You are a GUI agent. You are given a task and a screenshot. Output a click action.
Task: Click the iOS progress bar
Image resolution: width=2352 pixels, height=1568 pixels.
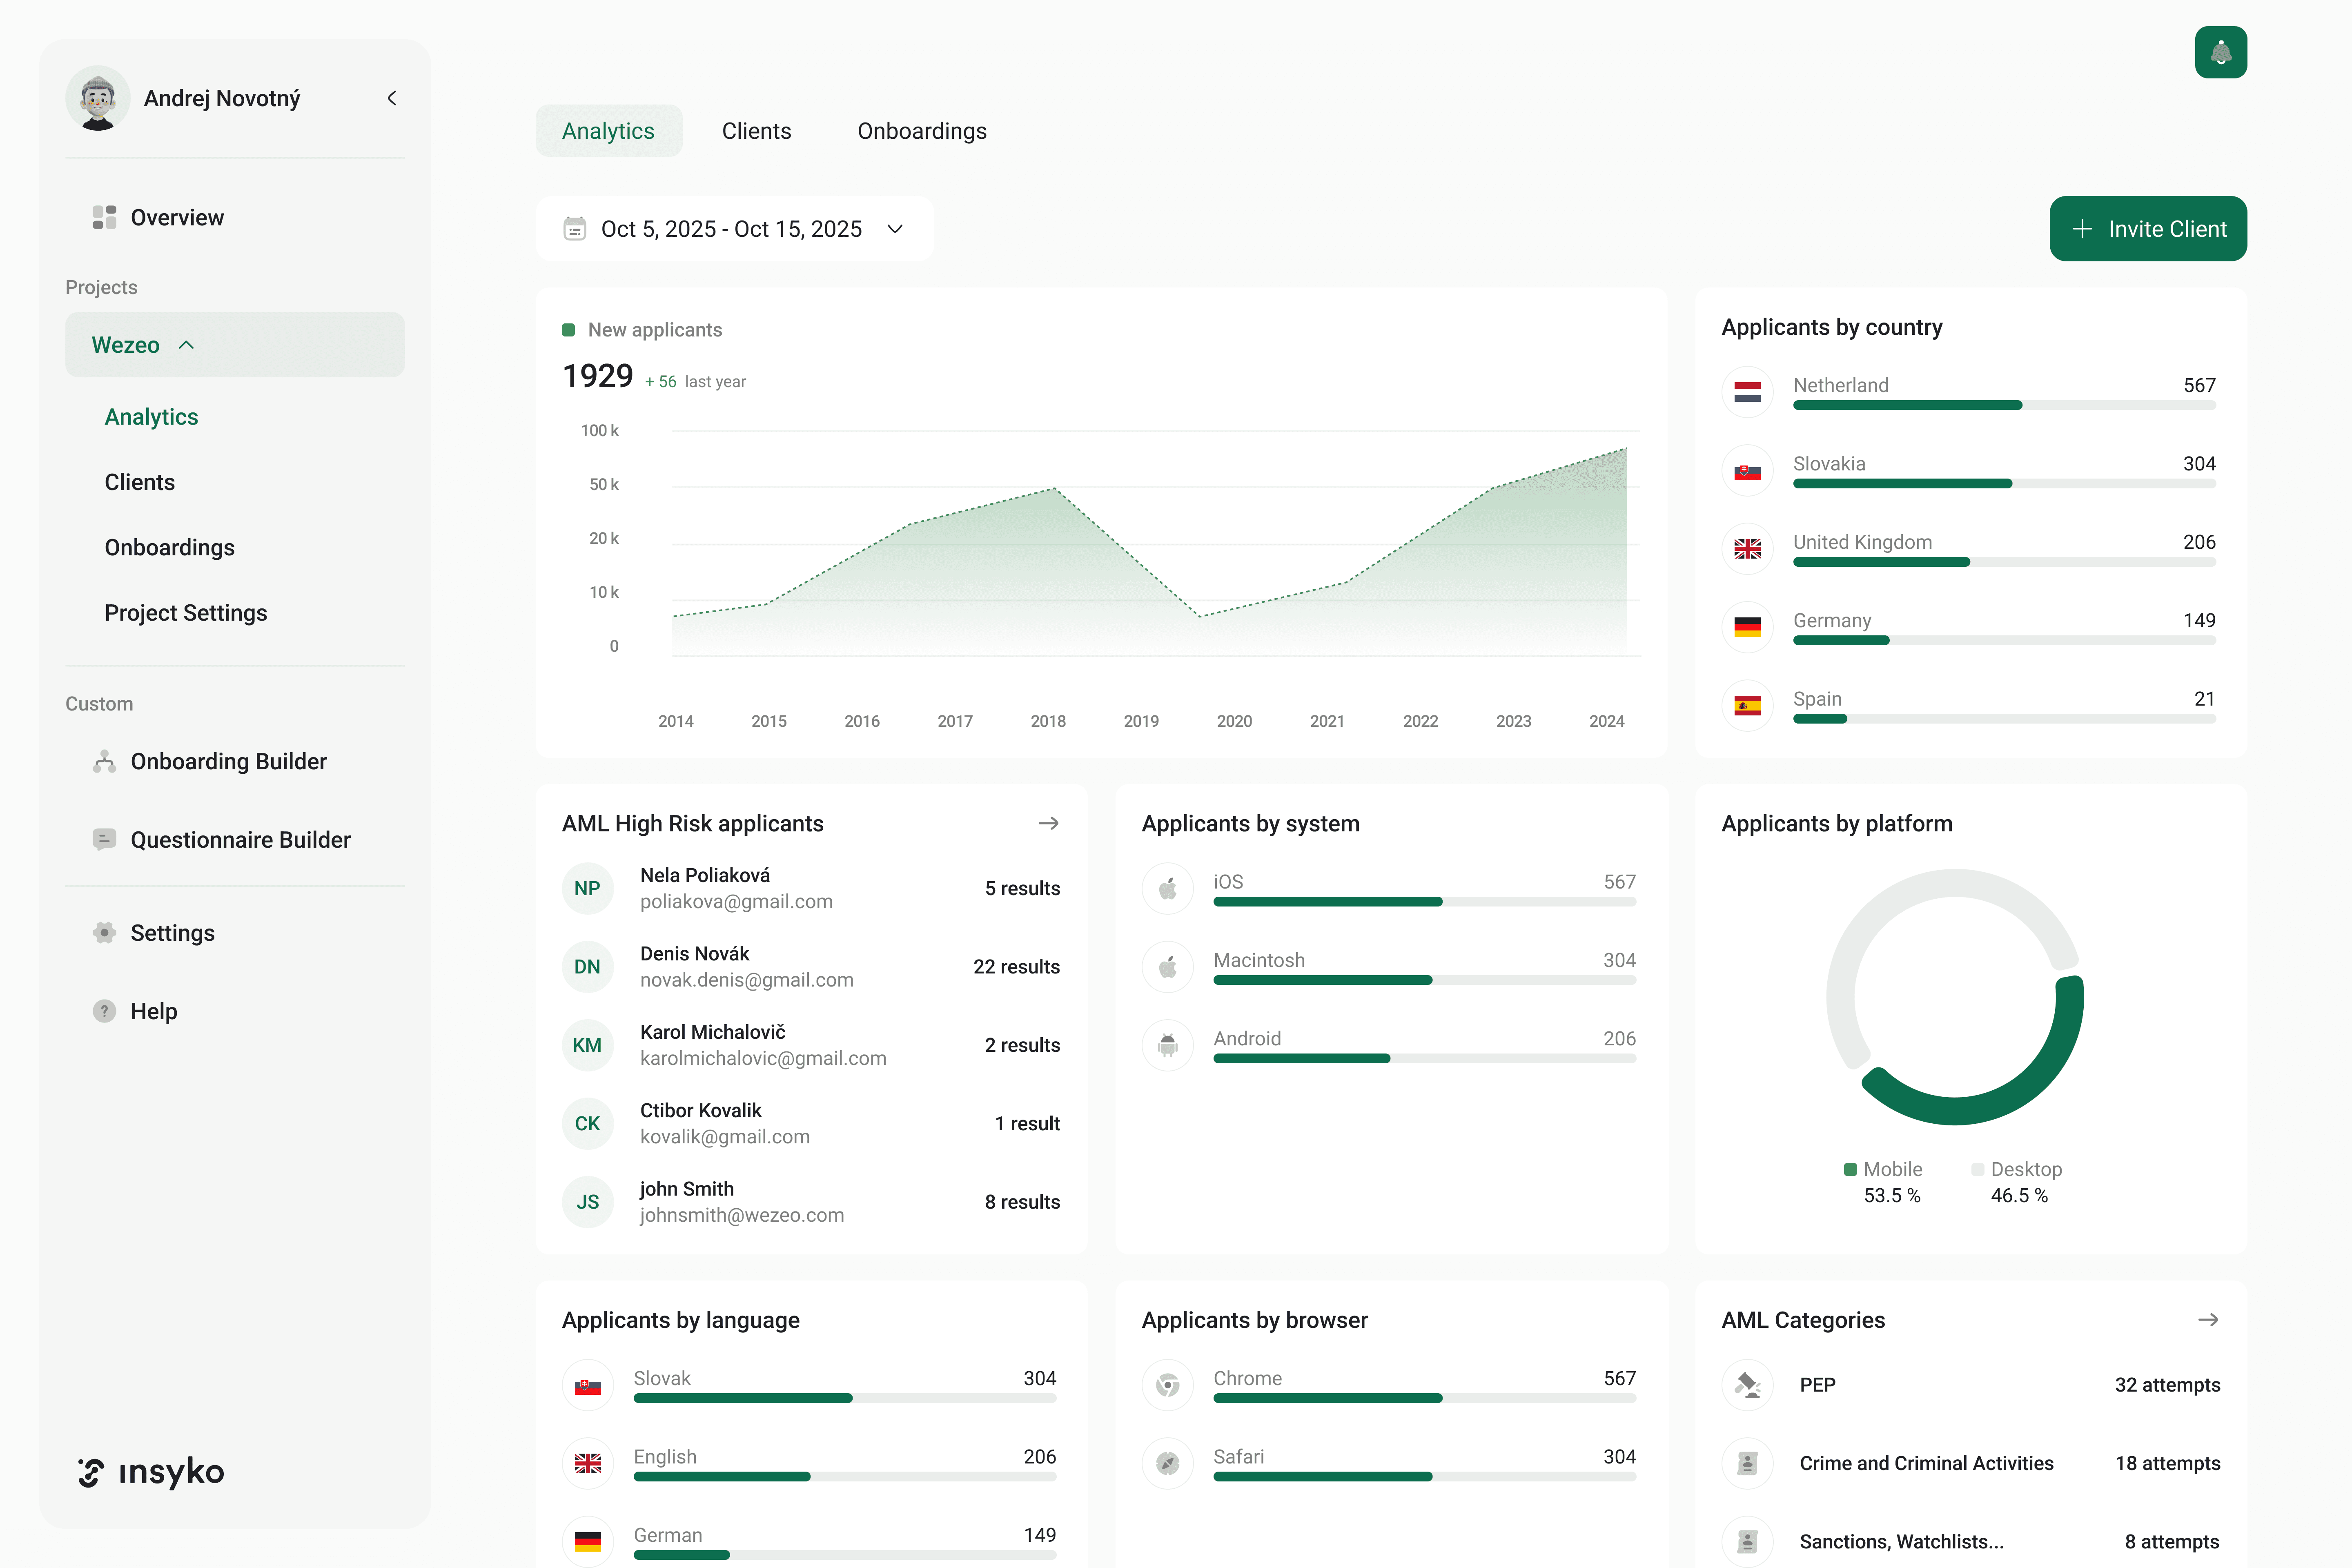1425,902
